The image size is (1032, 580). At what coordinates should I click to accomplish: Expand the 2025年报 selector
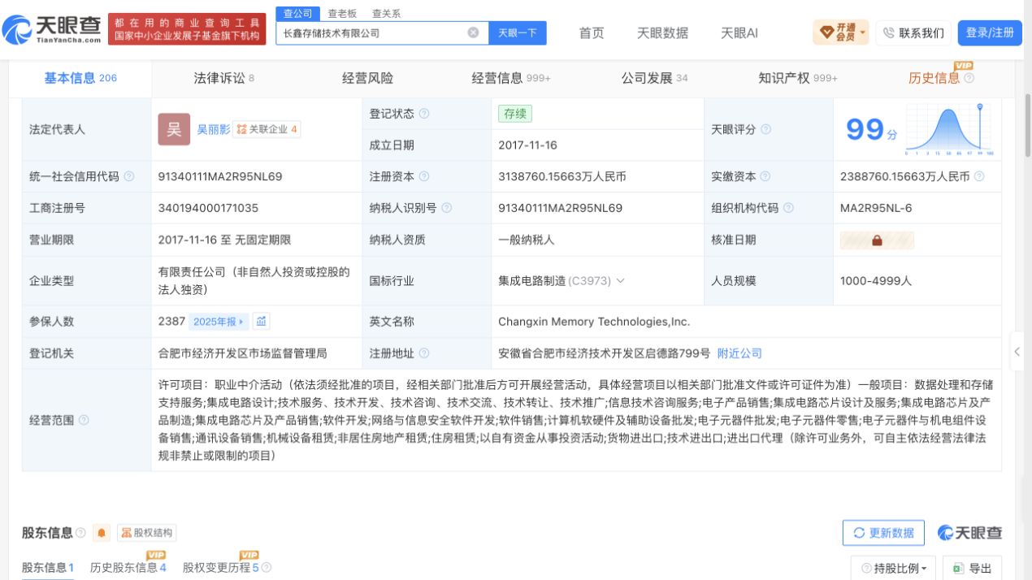pyautogui.click(x=219, y=322)
